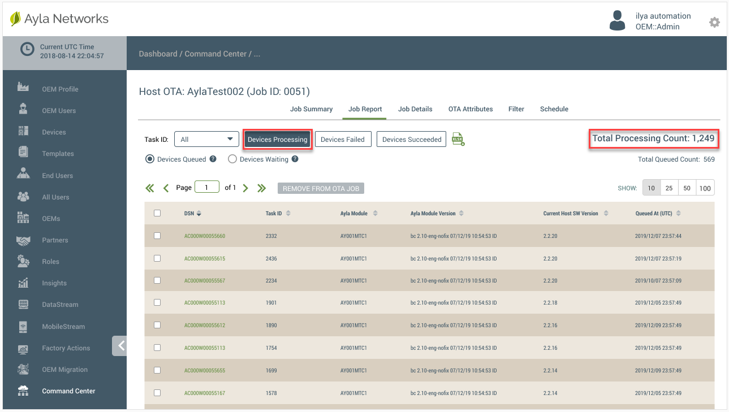Check the row with Task ID 1699
The width and height of the screenshot is (729, 412).
pos(157,370)
